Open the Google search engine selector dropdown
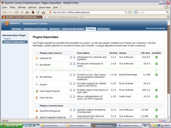Screen dimensions: 171x128 [x=136, y=12]
